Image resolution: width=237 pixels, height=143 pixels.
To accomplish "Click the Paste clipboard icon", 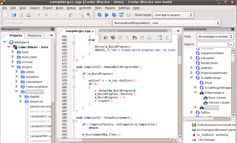I will pyautogui.click(x=71, y=15).
